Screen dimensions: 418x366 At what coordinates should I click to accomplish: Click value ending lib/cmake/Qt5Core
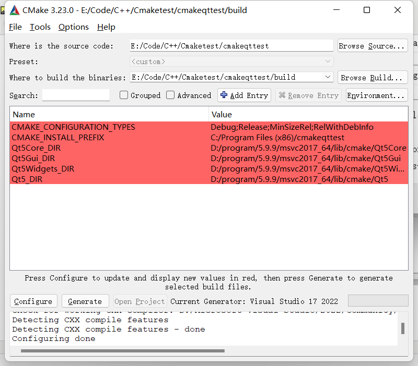pyautogui.click(x=308, y=148)
